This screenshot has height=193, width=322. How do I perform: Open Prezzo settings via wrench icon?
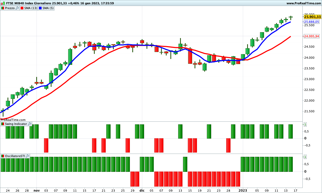pos(17,8)
